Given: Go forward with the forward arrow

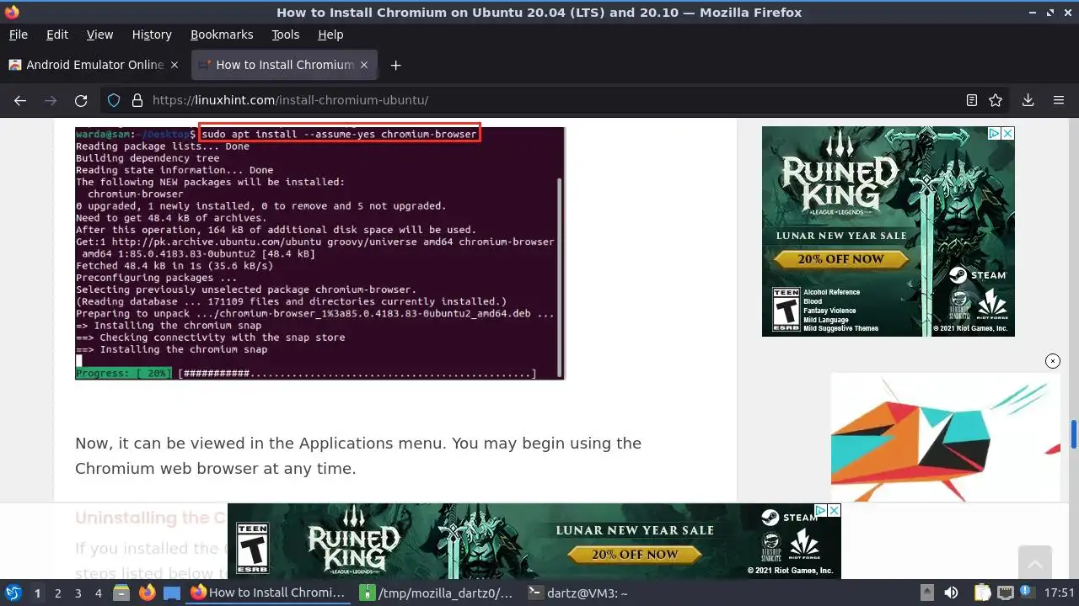Looking at the screenshot, I should pos(51,100).
